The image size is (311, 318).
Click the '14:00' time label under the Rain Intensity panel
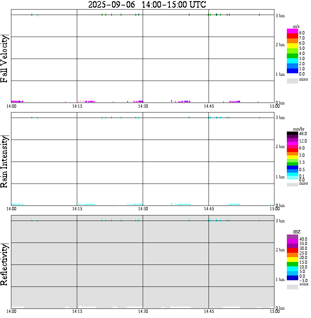tap(11, 209)
